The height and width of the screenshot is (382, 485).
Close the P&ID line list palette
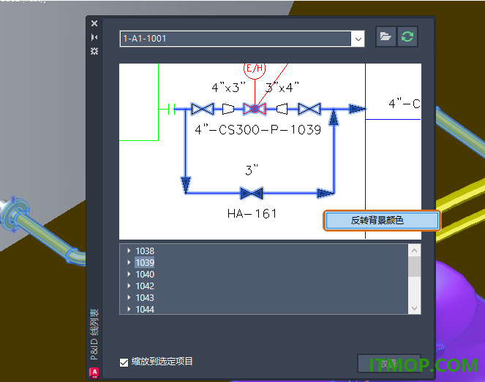tap(94, 23)
